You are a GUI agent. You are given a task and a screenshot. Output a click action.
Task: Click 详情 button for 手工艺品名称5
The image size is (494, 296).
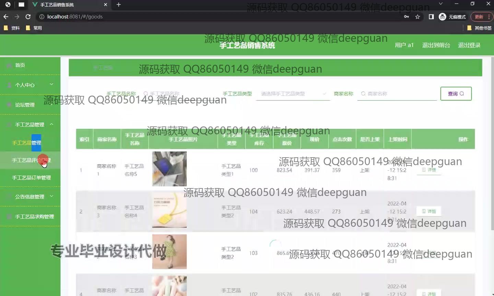pyautogui.click(x=429, y=170)
